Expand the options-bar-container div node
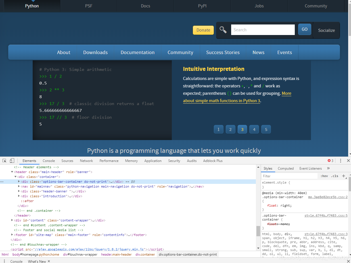 coord(19,182)
